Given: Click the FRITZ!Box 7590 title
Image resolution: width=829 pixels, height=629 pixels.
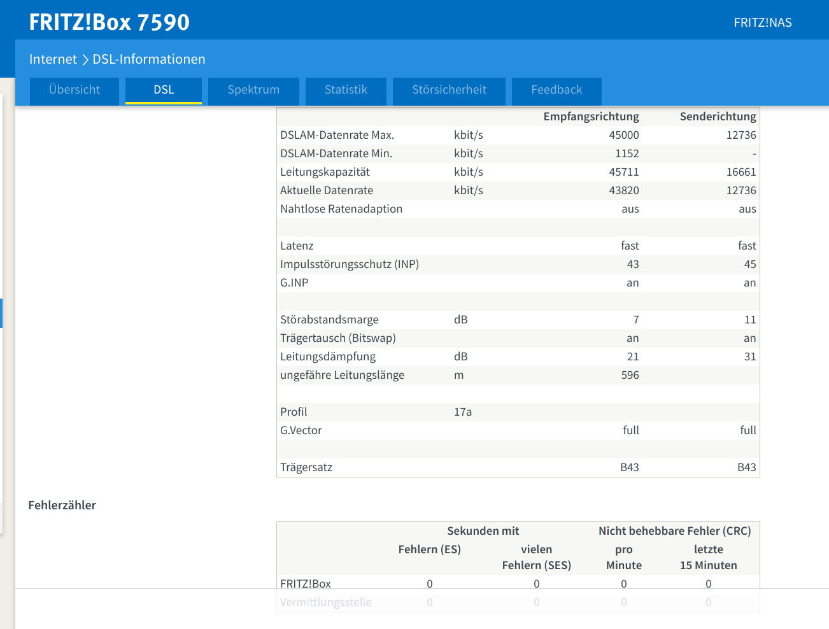Looking at the screenshot, I should coord(110,22).
